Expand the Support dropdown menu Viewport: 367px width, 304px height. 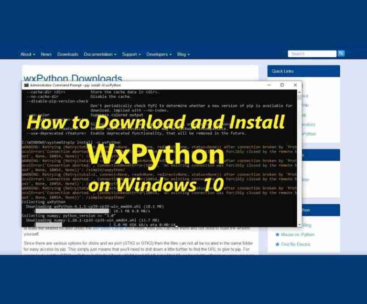point(131,54)
